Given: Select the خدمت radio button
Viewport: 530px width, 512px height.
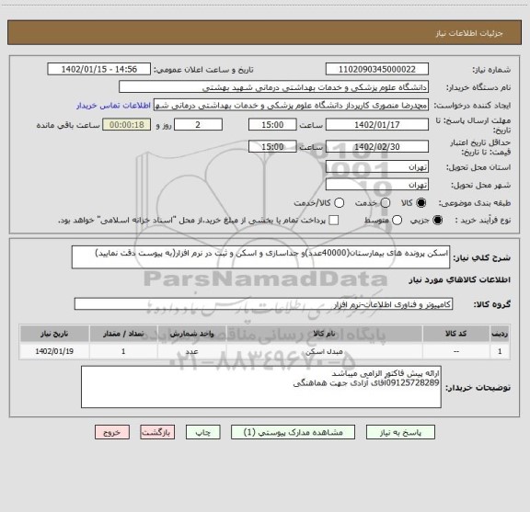Looking at the screenshot, I should pyautogui.click(x=386, y=203).
